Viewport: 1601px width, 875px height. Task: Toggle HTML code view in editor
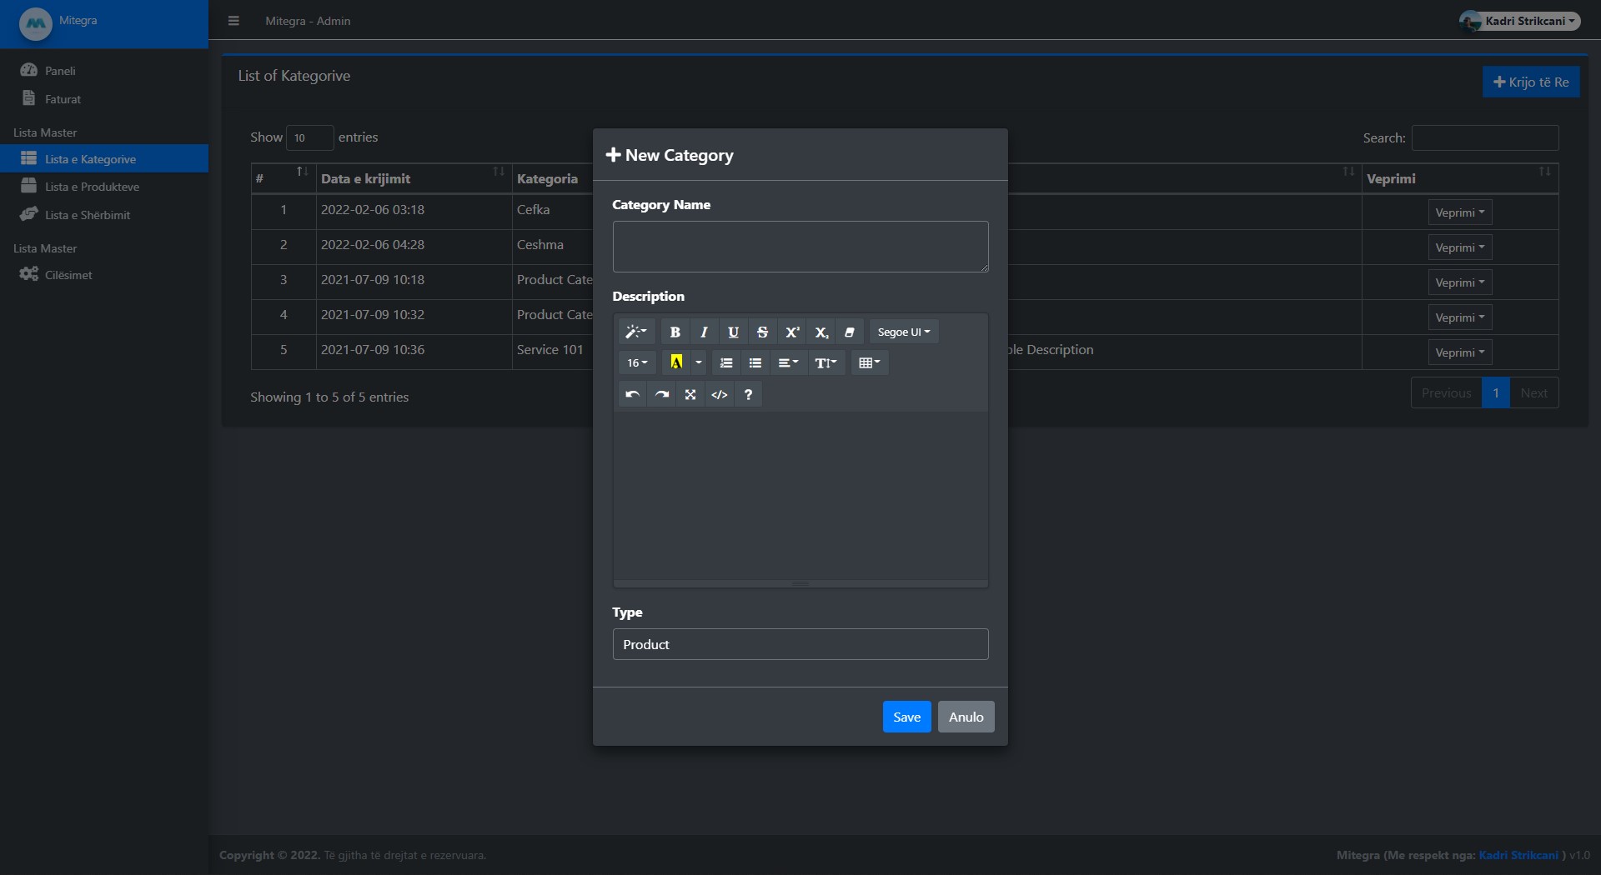pyautogui.click(x=720, y=395)
